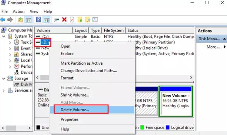Click the Back arrow toolbar icon
The height and width of the screenshot is (135, 227).
click(x=3, y=20)
